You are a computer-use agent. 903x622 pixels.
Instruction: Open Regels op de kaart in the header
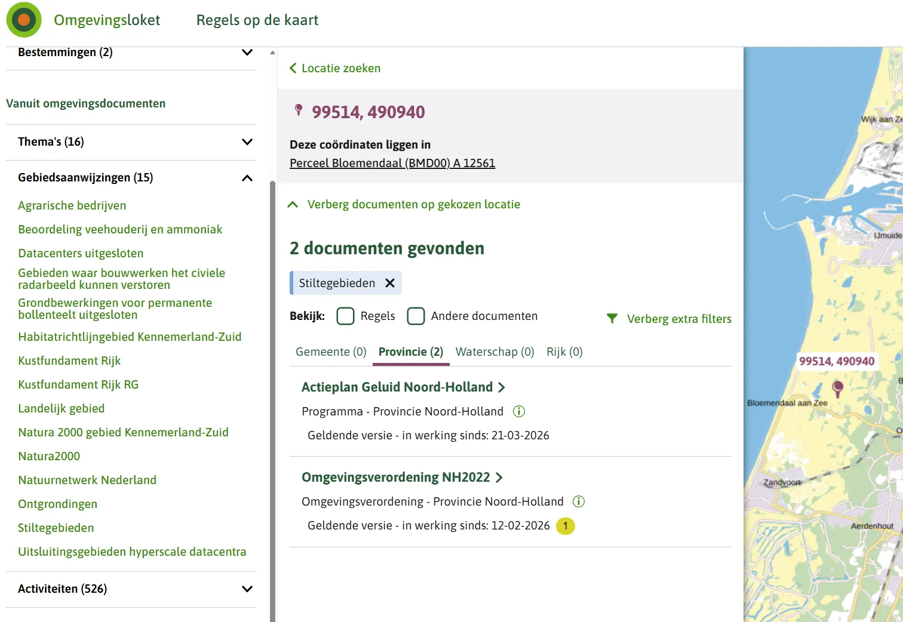[x=257, y=20]
